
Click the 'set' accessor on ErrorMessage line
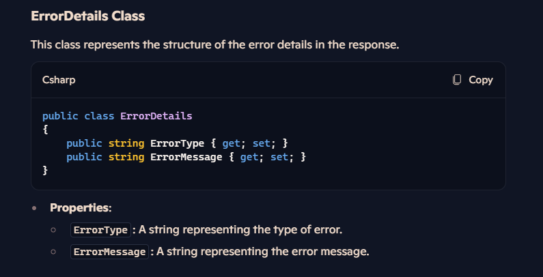(x=279, y=157)
